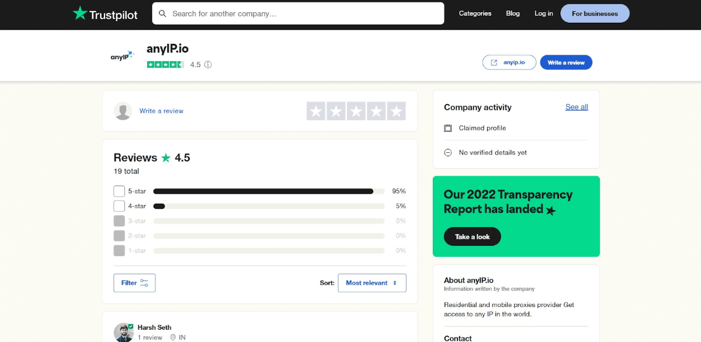The image size is (701, 342).
Task: Select the fourth rating star
Action: [376, 111]
